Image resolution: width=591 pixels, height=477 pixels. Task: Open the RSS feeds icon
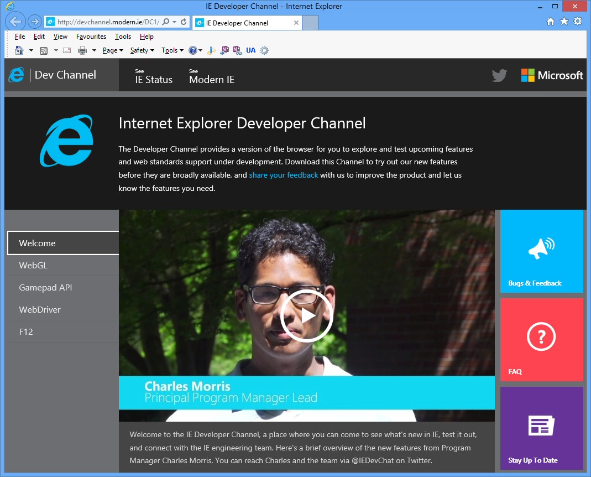tap(43, 50)
